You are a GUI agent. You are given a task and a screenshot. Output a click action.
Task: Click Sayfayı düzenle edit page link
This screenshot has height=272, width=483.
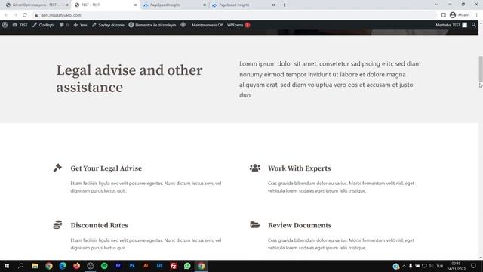point(108,25)
